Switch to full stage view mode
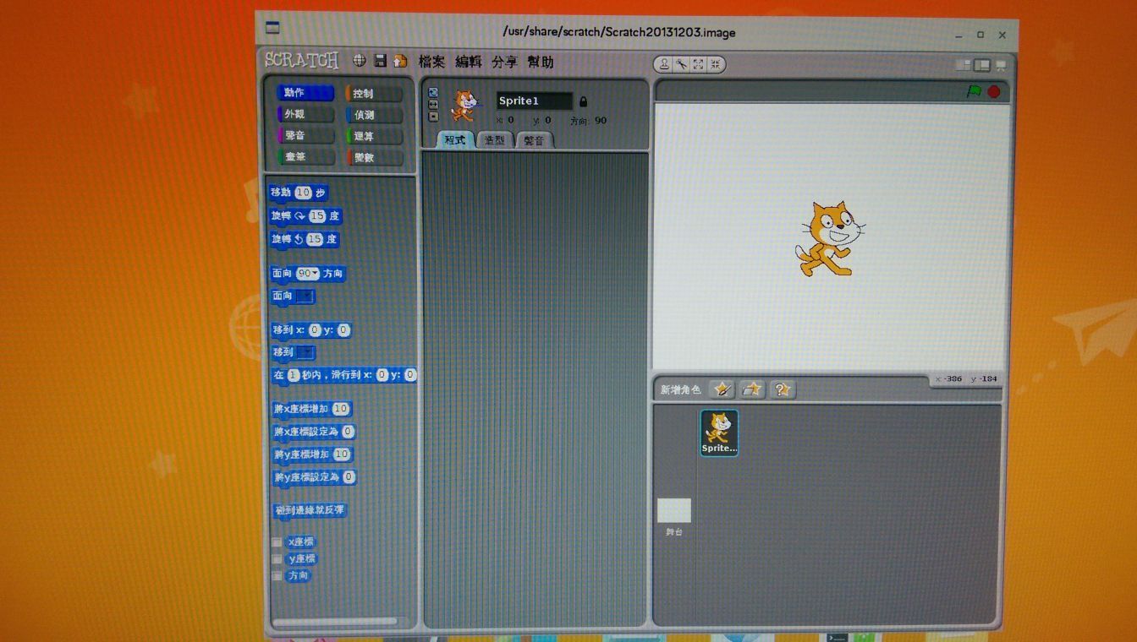 (981, 65)
